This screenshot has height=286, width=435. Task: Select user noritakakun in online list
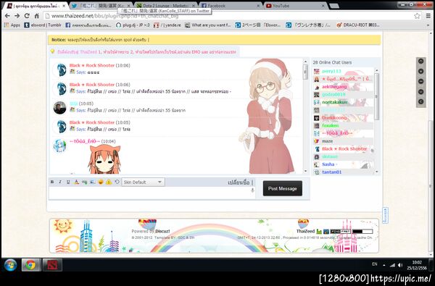(x=335, y=102)
